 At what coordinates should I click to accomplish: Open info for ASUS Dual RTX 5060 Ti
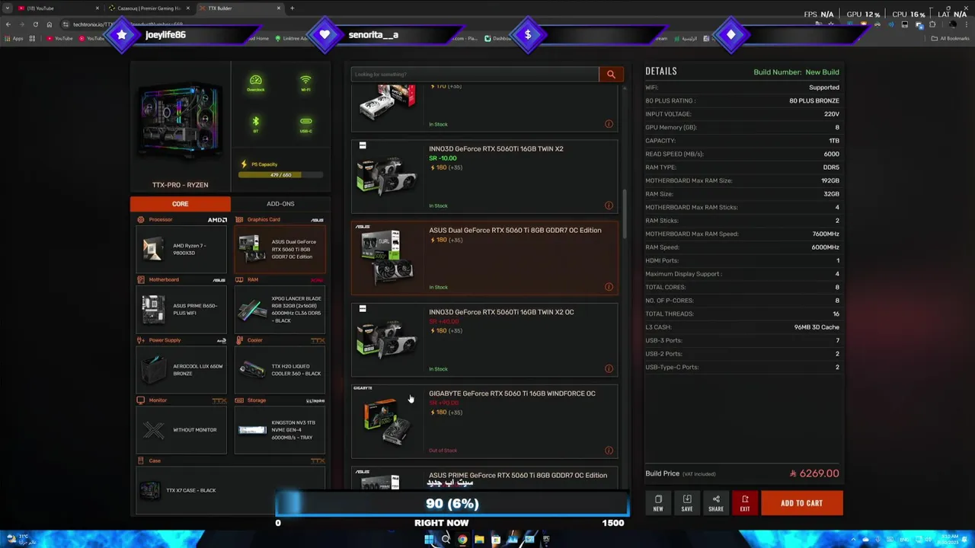pyautogui.click(x=609, y=287)
